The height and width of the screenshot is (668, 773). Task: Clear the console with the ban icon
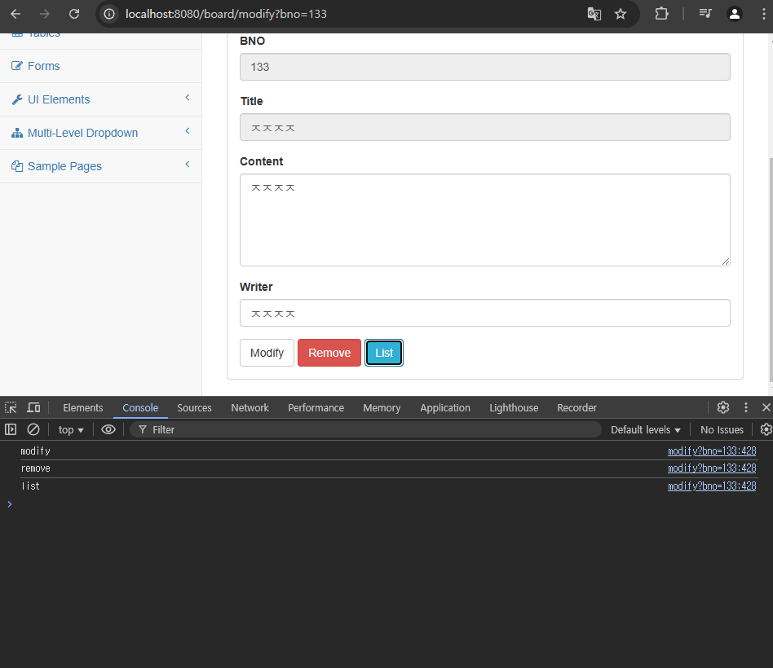click(33, 429)
